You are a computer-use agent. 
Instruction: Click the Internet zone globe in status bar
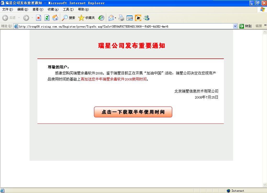[x=229, y=191]
